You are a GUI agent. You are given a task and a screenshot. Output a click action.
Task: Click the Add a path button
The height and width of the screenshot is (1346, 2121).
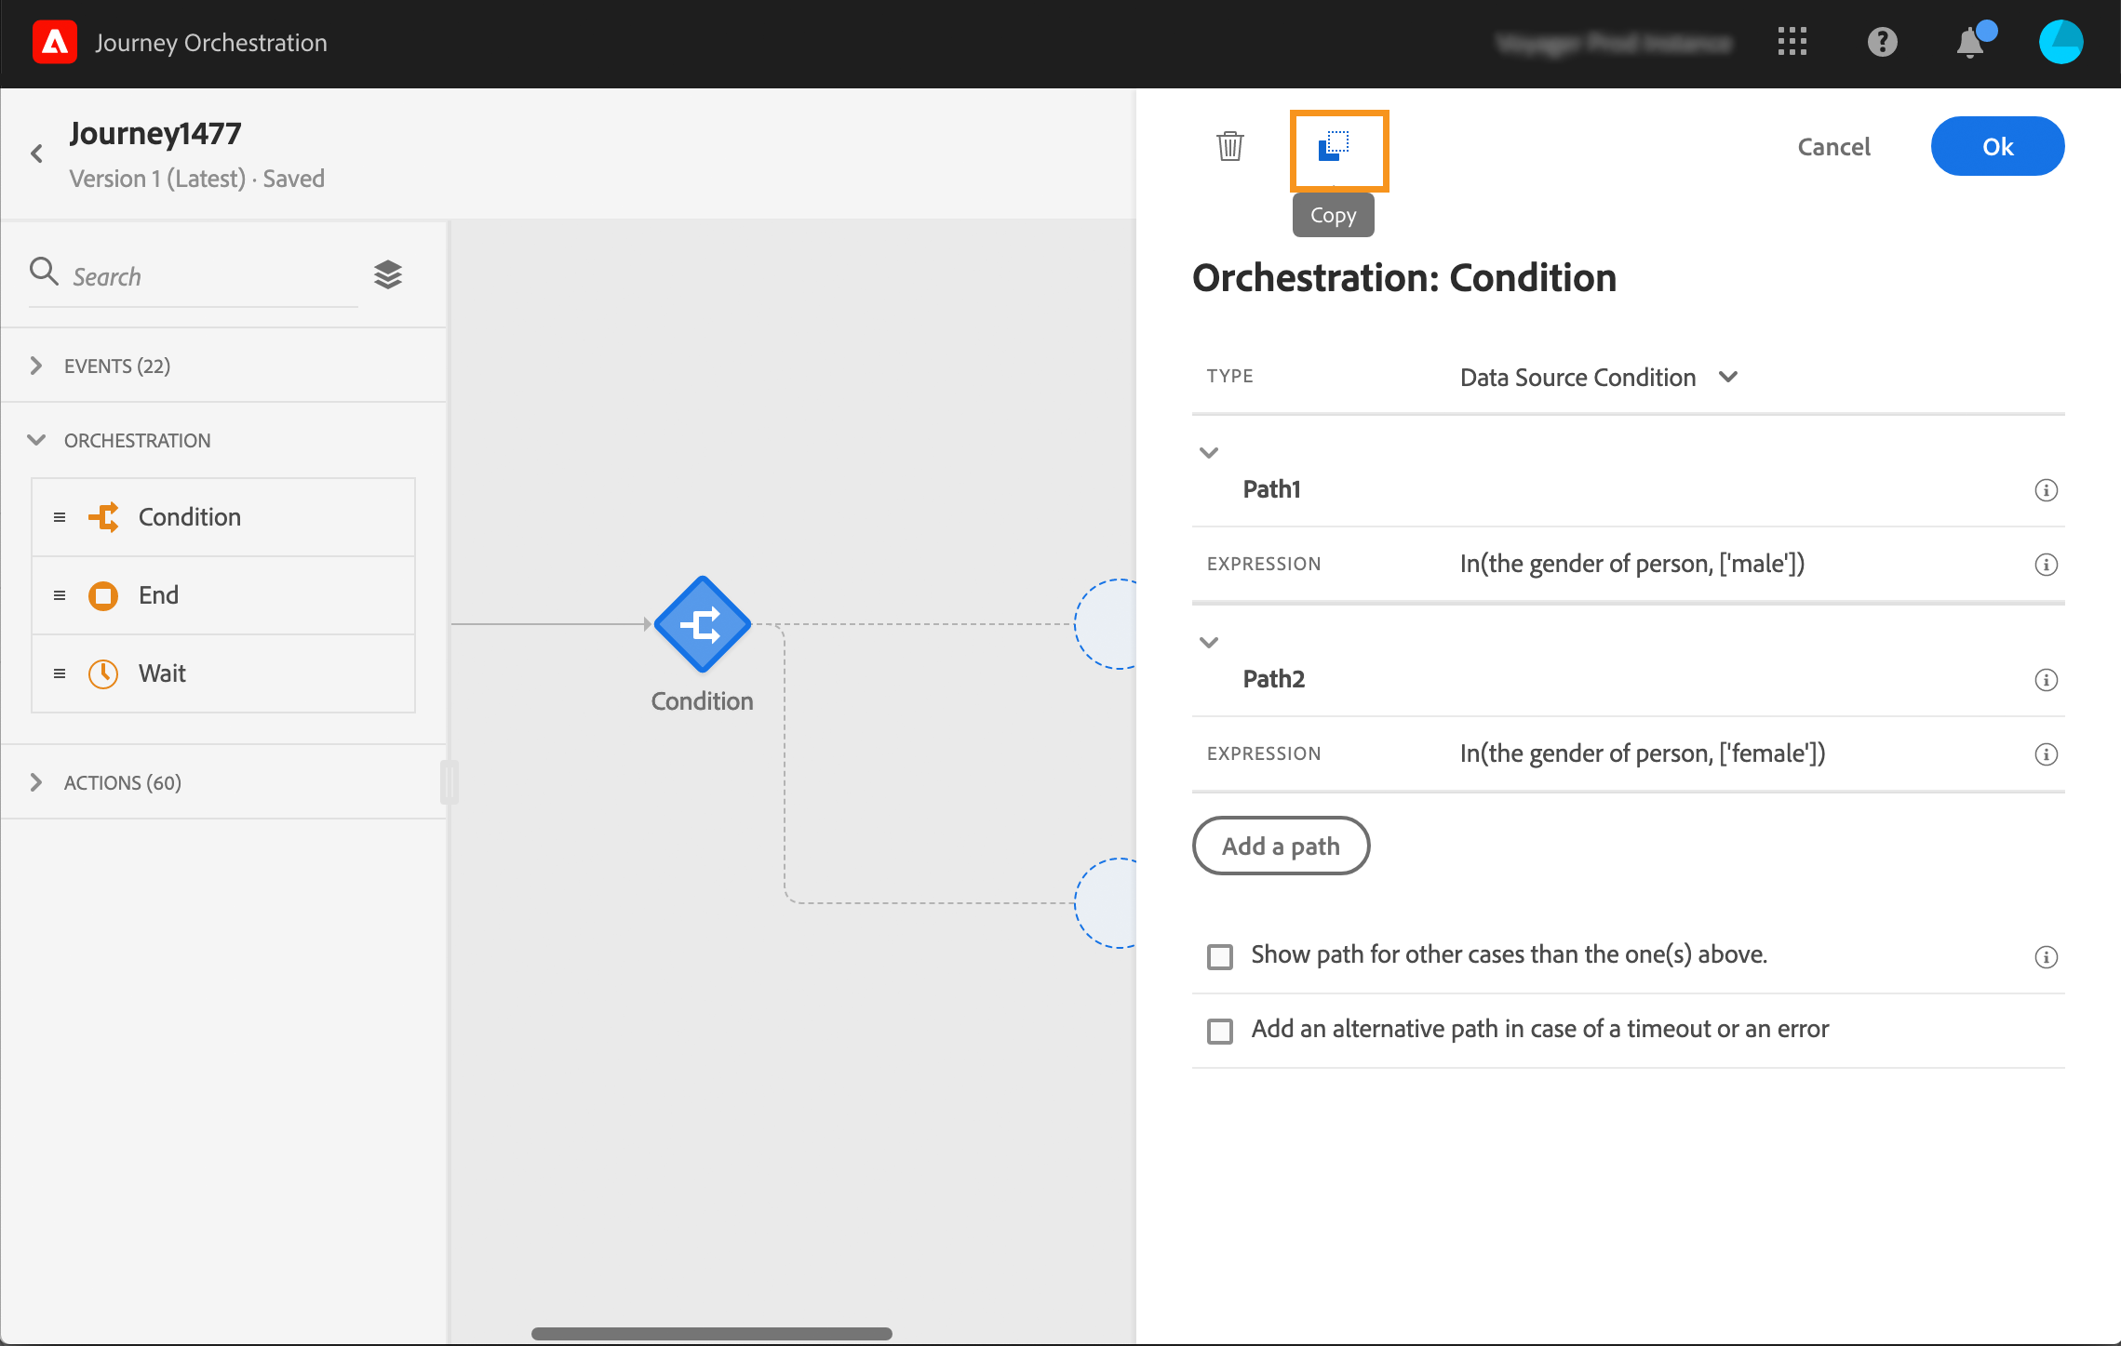[x=1281, y=846]
